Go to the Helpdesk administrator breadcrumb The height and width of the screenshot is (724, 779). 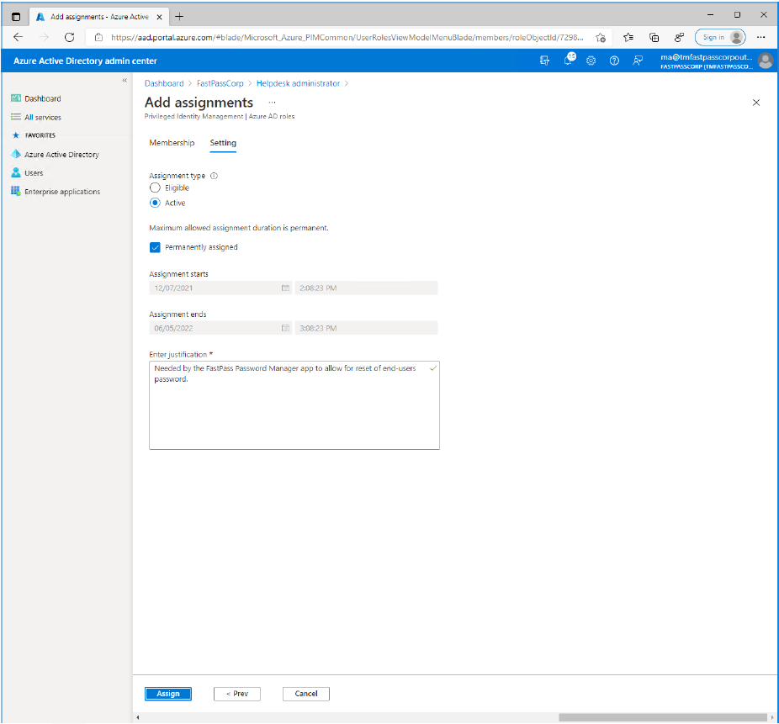298,83
